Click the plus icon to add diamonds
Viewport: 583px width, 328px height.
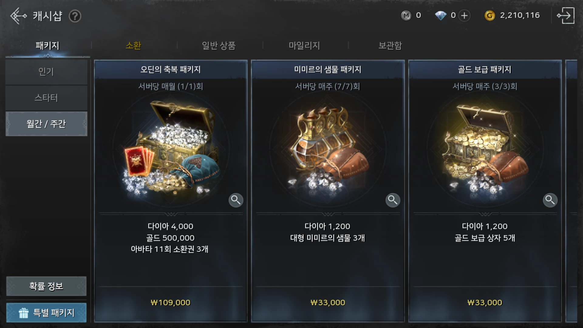pos(464,15)
